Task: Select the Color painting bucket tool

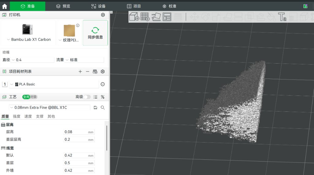Action: point(271,17)
